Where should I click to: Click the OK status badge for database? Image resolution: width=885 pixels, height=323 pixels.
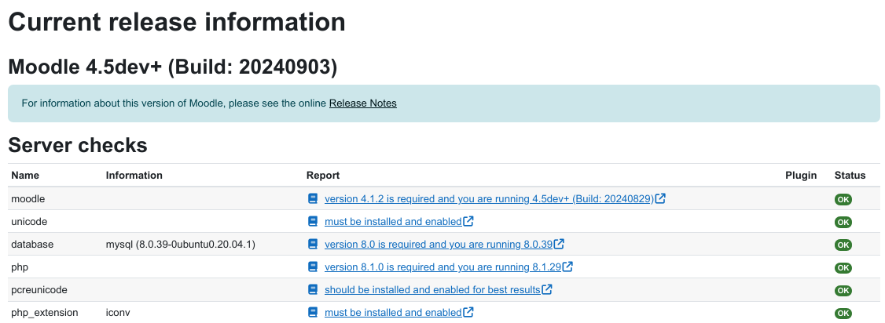(x=843, y=245)
